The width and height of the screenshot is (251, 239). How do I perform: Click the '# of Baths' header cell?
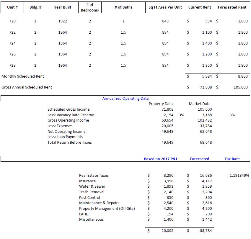(123, 7)
